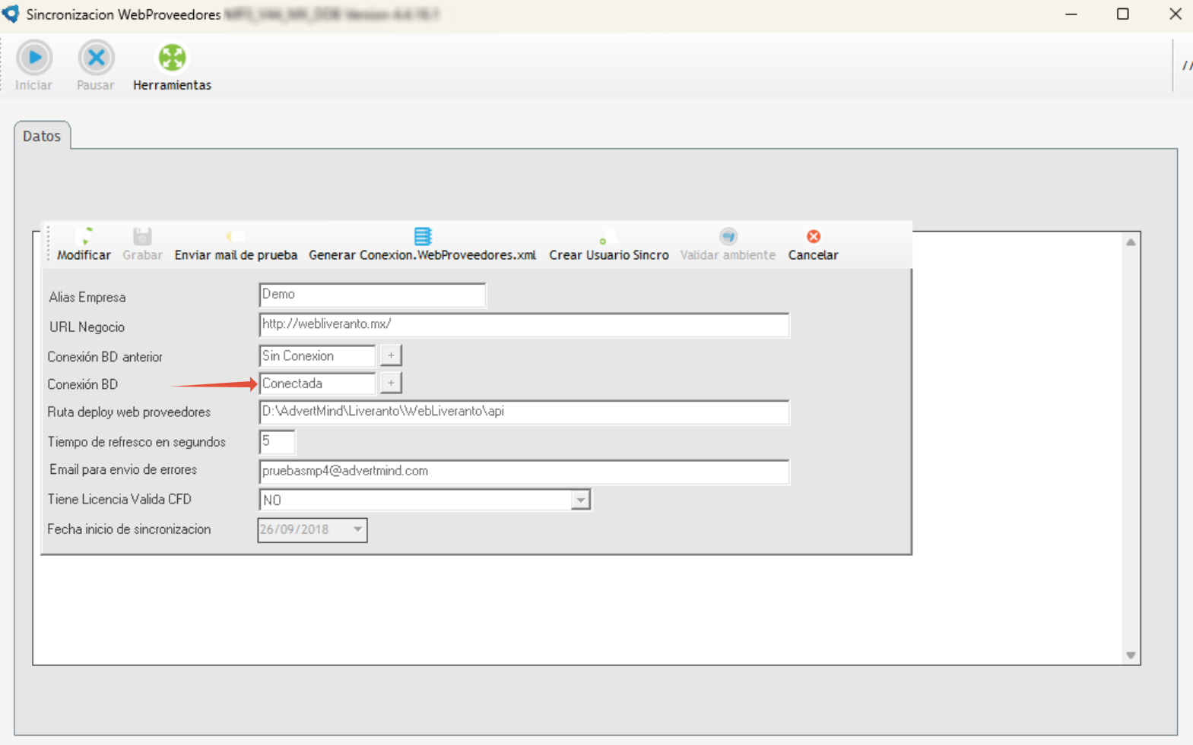Close the Sincronizacion WebProveedores window
Screen dimensions: 1193x745
[1176, 14]
